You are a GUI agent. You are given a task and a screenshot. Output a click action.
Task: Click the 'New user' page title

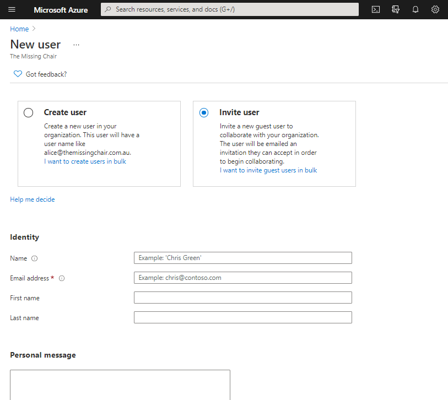[x=35, y=45]
